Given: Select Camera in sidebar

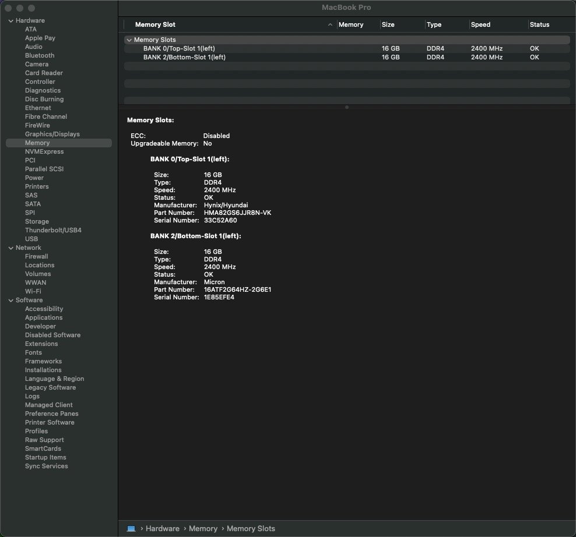Looking at the screenshot, I should pos(37,64).
